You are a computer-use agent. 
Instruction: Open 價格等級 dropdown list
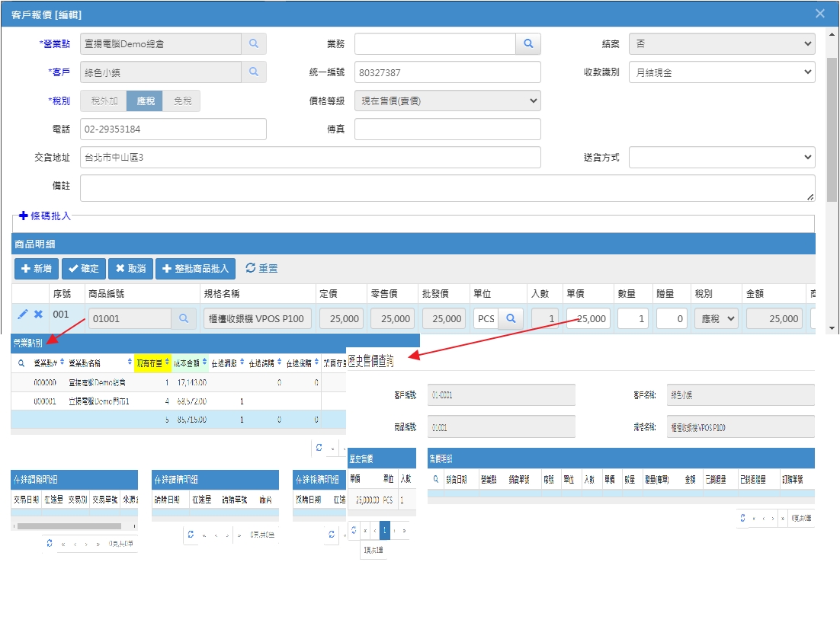click(447, 101)
